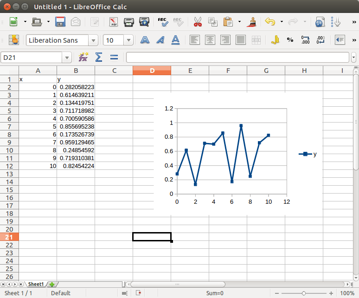Toggle AutoSpellcheck on or off
Screen dimensions: 359x298
click(178, 22)
